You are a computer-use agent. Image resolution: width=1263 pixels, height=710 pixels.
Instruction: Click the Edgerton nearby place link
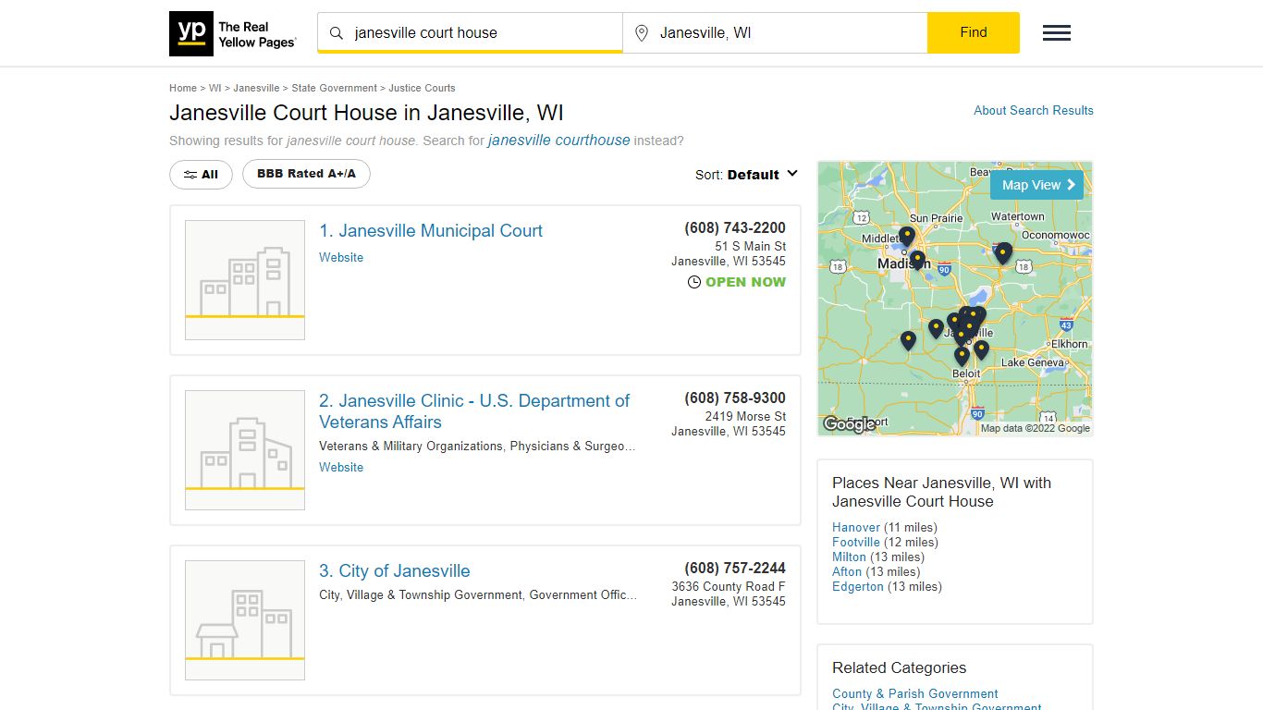858,586
